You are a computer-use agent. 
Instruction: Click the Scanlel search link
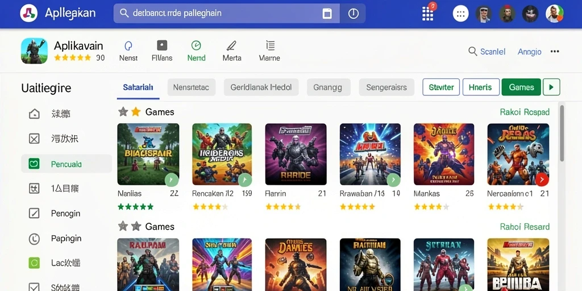click(487, 52)
